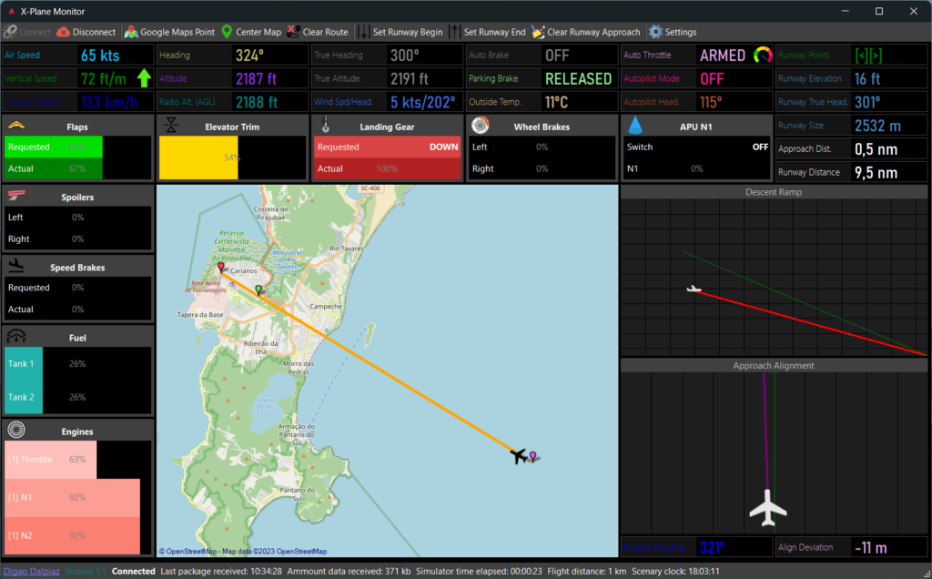
Task: Click the Campeche label on the map
Action: click(326, 306)
